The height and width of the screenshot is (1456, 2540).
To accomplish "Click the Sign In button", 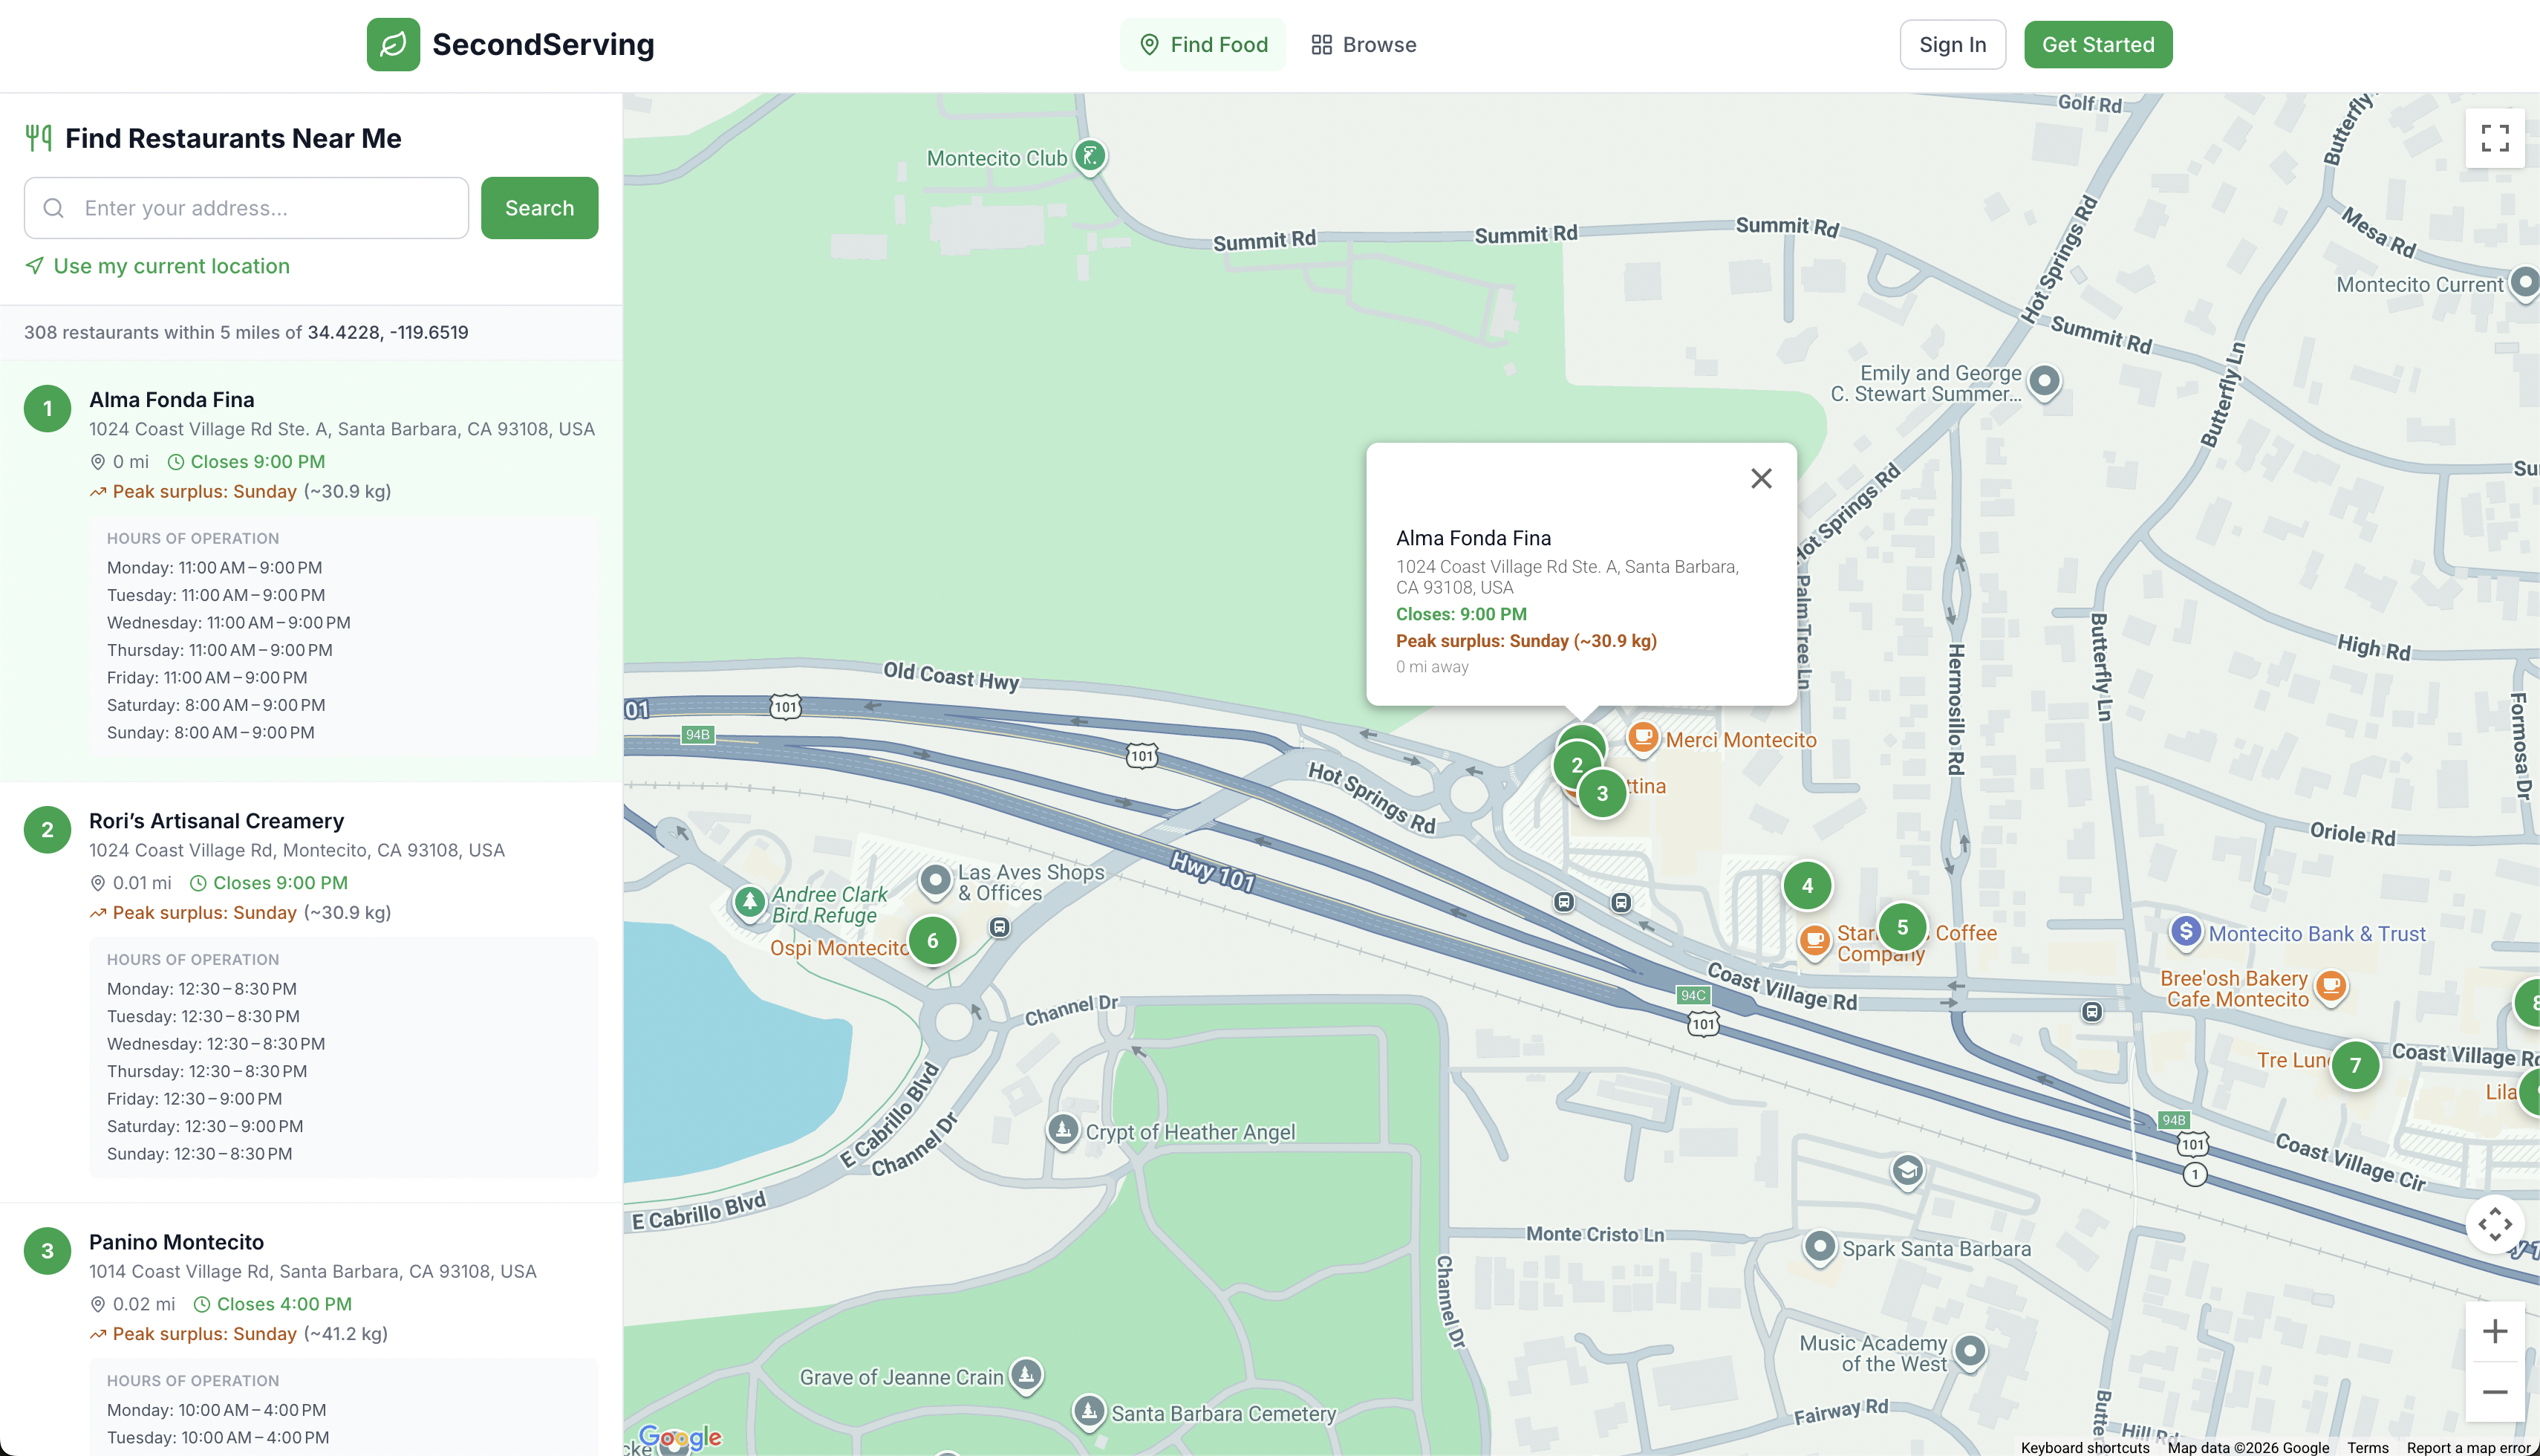I will (1951, 44).
